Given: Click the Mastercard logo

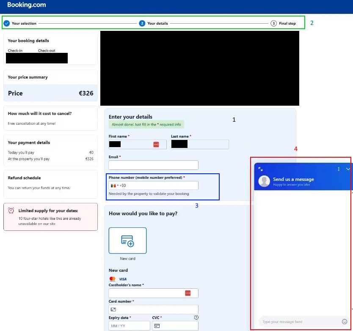Looking at the screenshot, I should tap(112, 279).
